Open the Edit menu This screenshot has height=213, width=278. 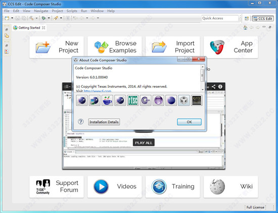pyautogui.click(x=16, y=11)
